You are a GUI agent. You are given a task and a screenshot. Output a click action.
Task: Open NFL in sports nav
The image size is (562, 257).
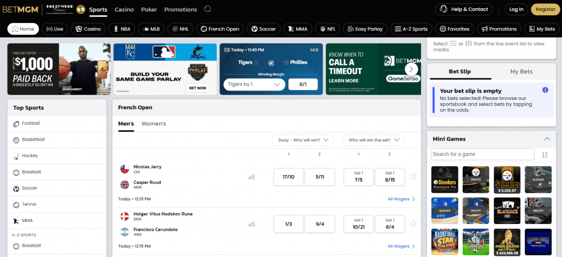[x=327, y=29]
